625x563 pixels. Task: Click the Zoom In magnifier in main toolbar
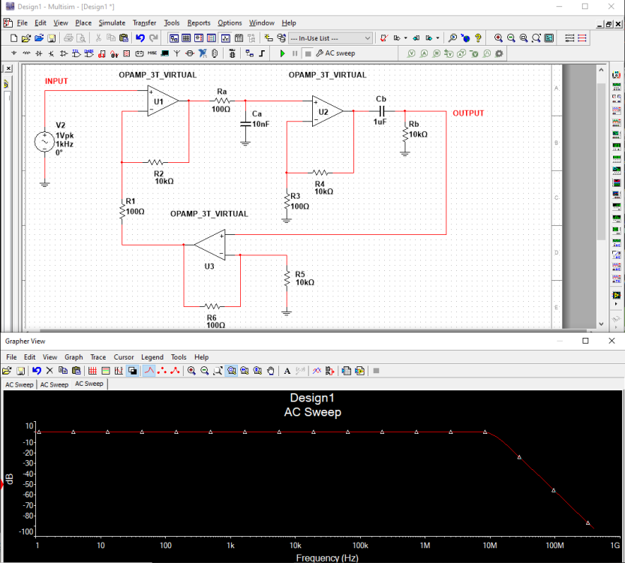point(499,38)
